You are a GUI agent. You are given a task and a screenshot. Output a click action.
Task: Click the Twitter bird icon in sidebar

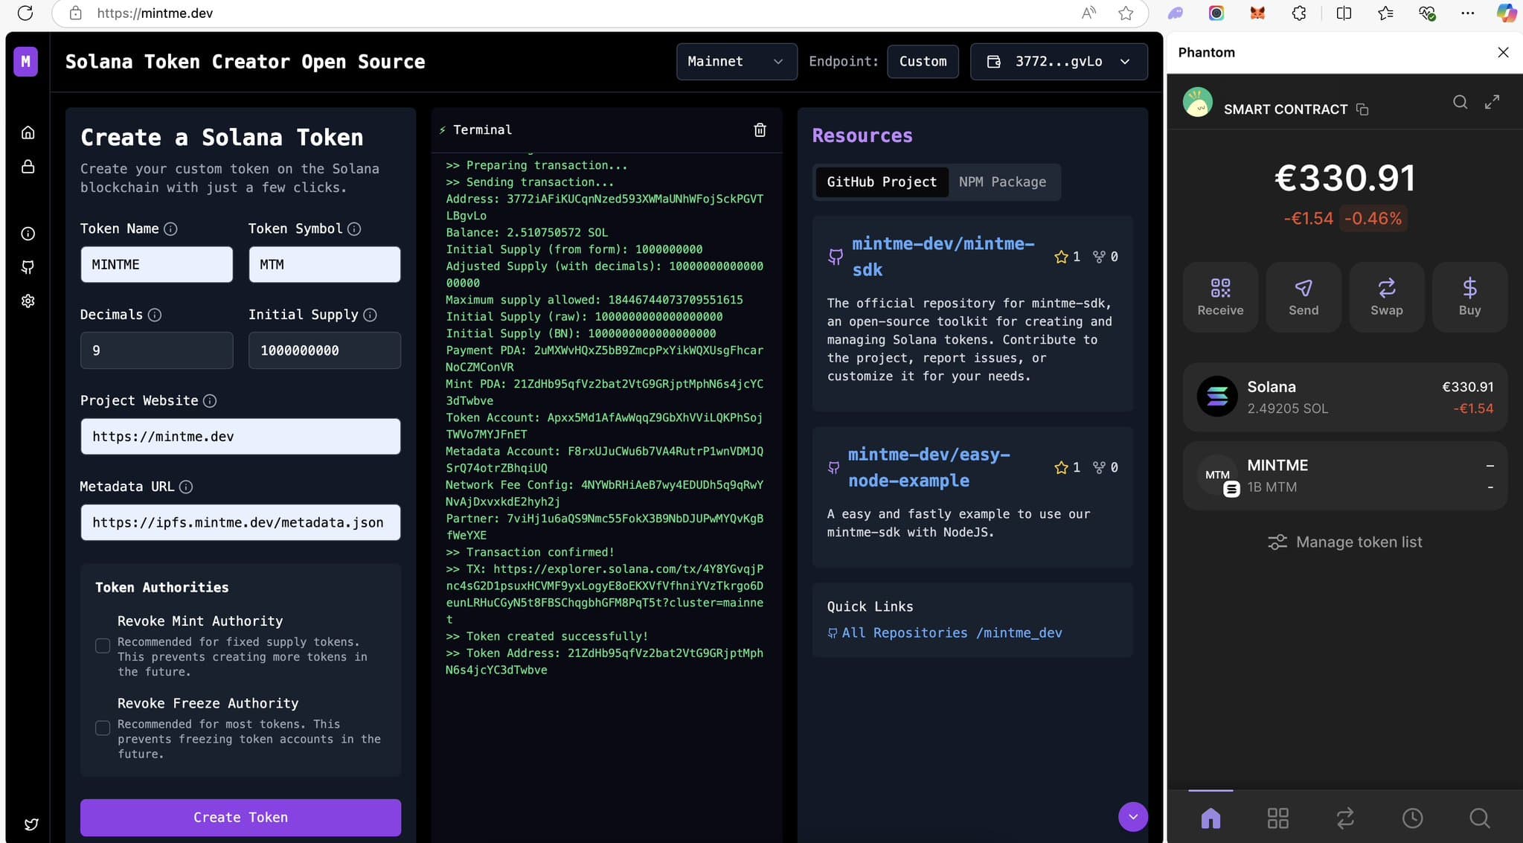click(31, 824)
